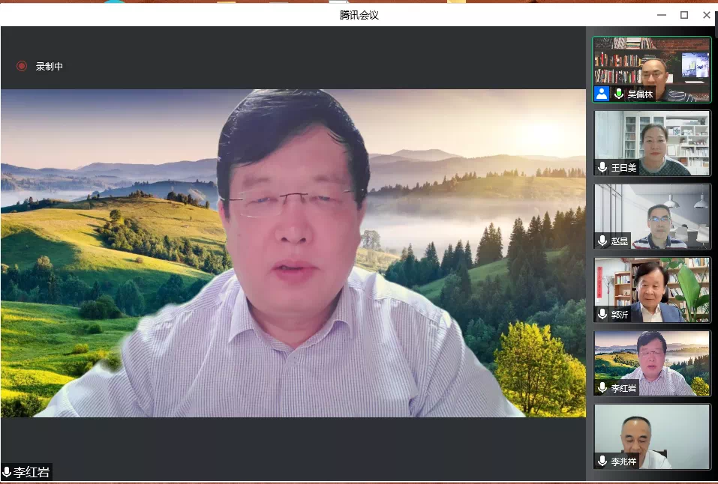Click the 腾讯会议 window title bar
The image size is (718, 484).
pyautogui.click(x=359, y=15)
